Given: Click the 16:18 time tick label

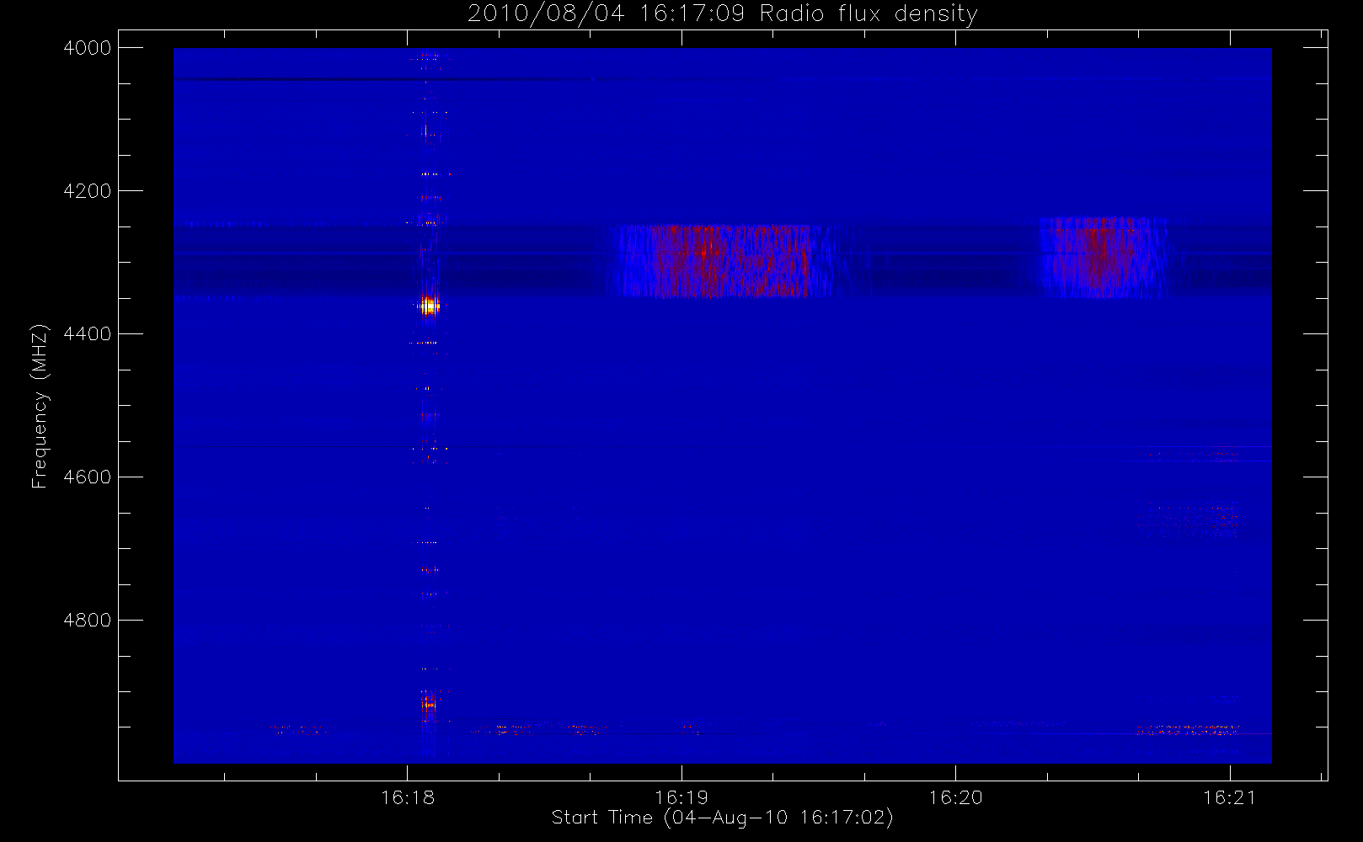Looking at the screenshot, I should pos(408,797).
